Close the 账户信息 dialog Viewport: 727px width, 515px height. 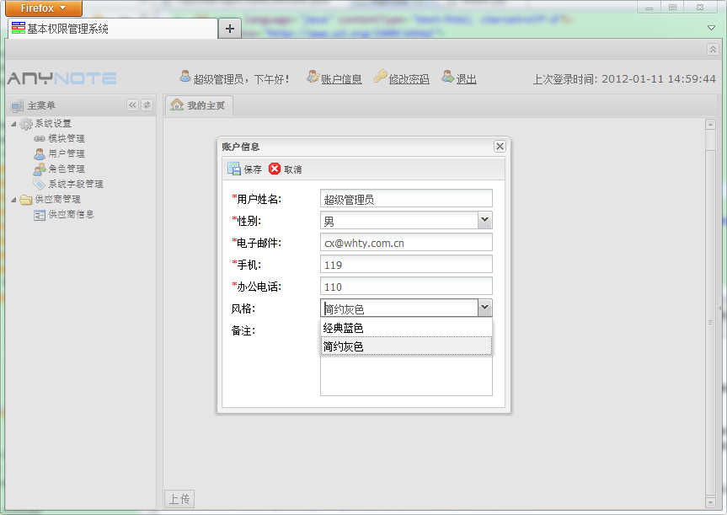(500, 147)
